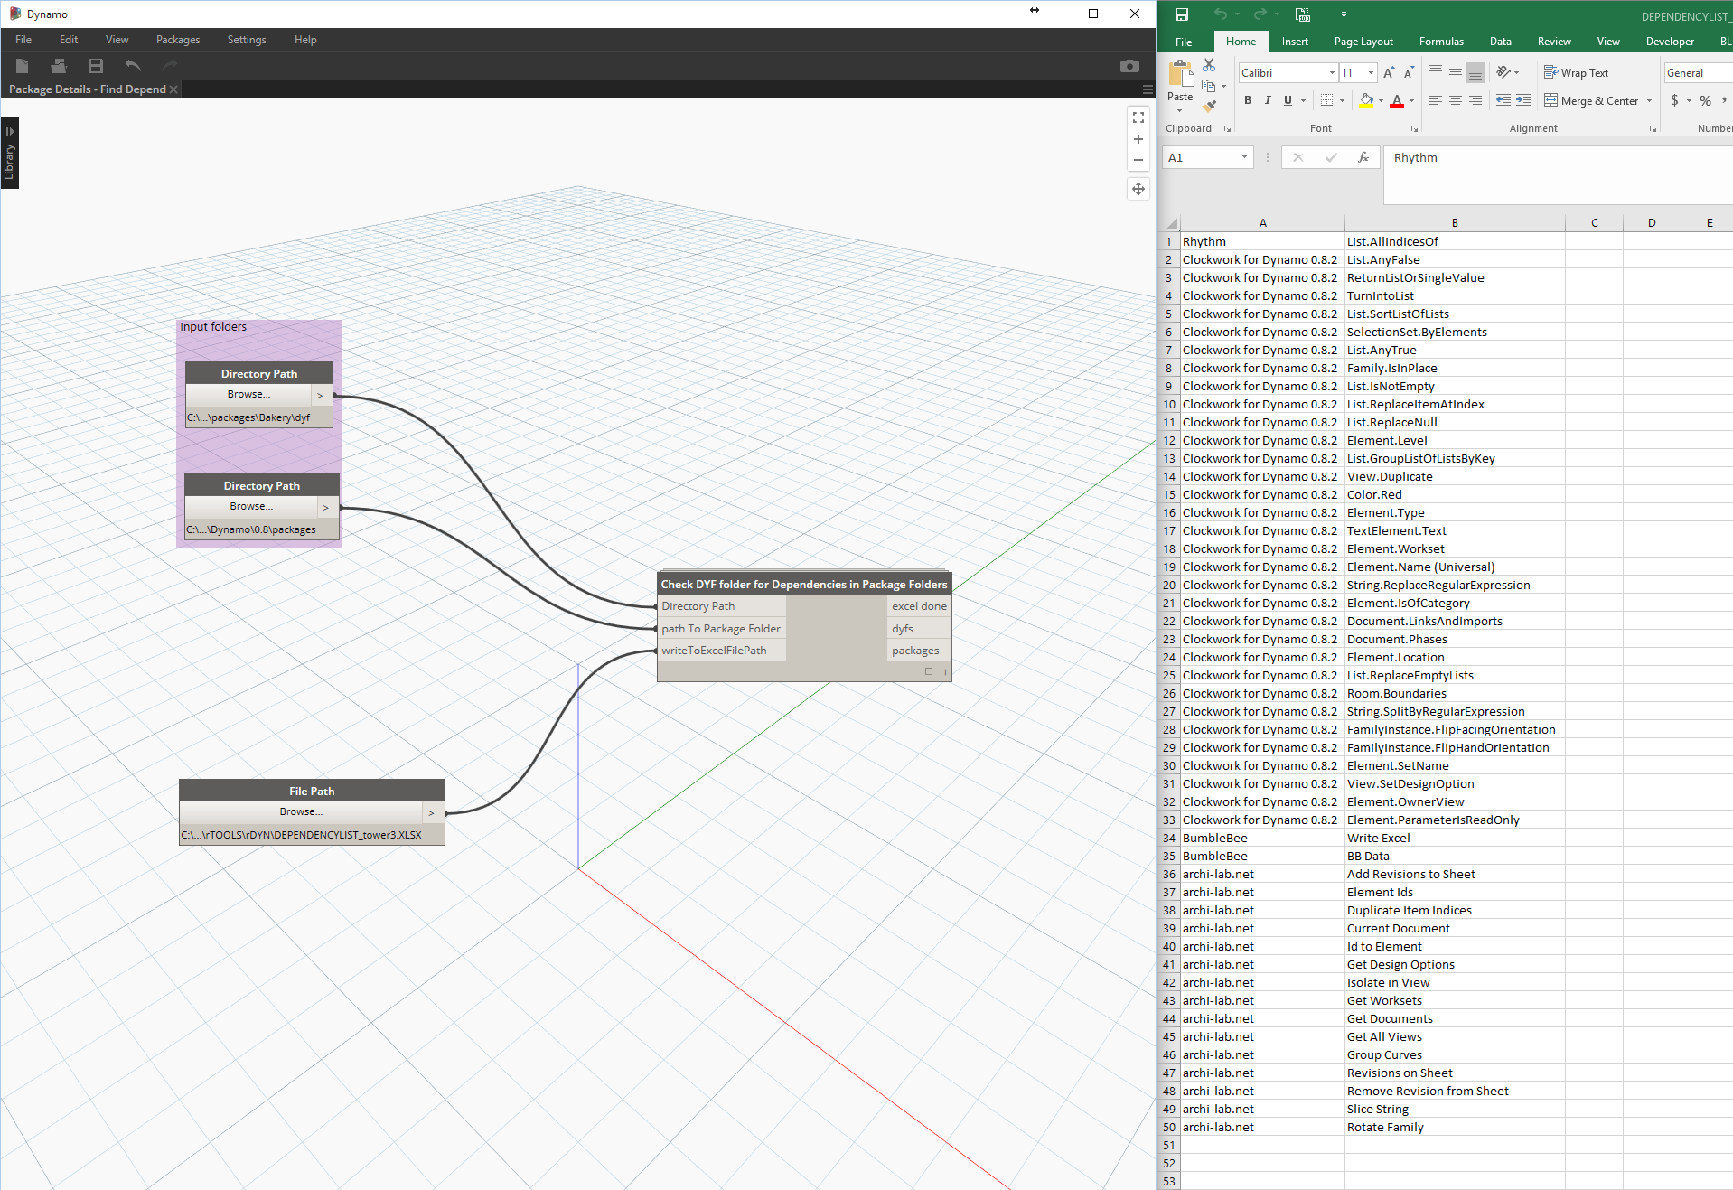Expand the Font dialog launcher
Viewport: 1733px width, 1190px height.
tap(1415, 129)
